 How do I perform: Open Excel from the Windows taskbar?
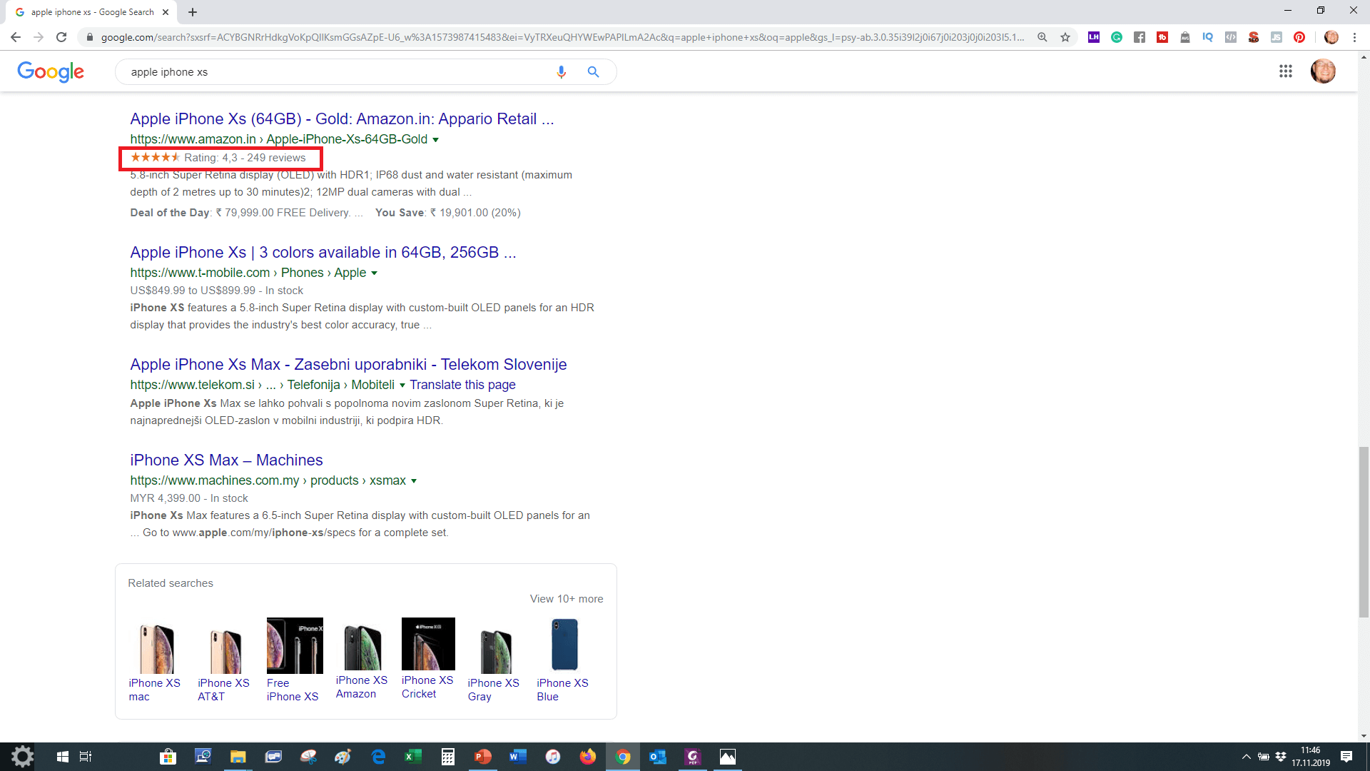[x=413, y=757]
